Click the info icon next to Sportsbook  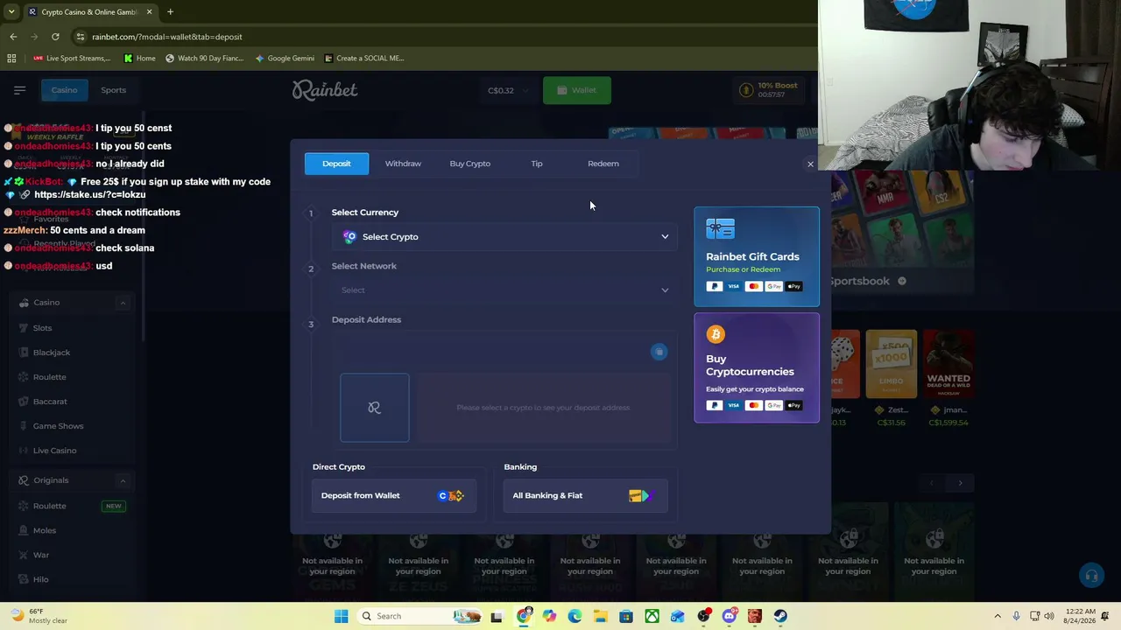[902, 281]
